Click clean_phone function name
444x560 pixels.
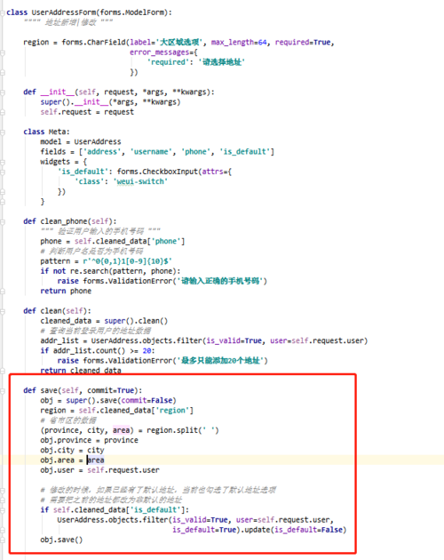click(x=64, y=221)
